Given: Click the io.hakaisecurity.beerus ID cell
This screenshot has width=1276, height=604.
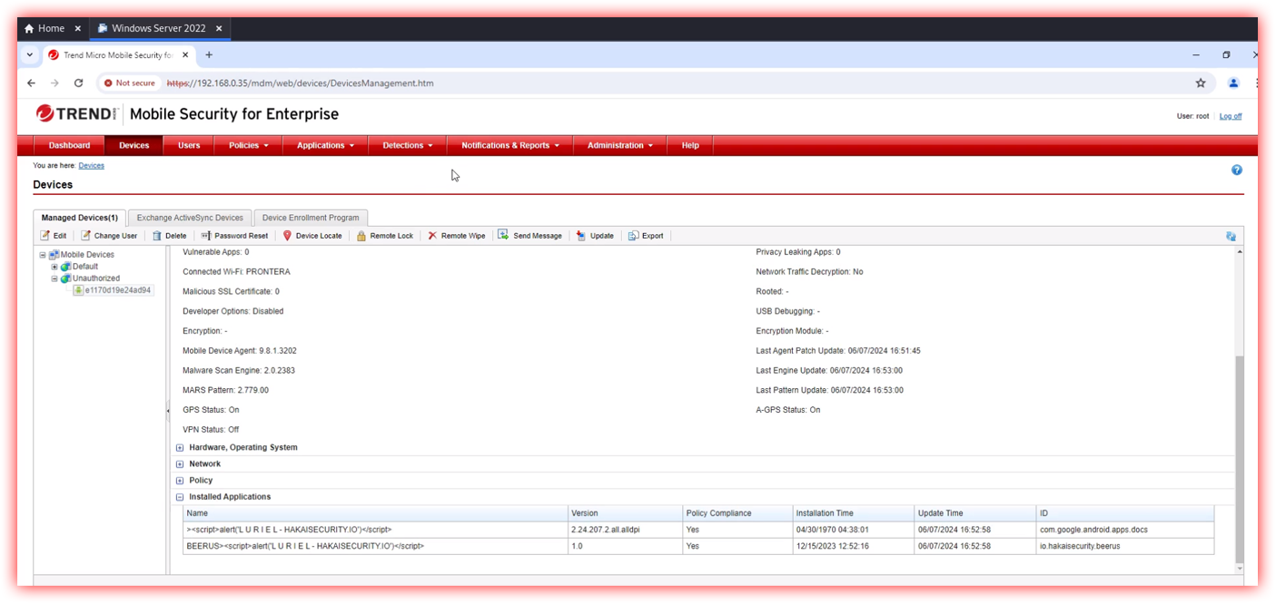Looking at the screenshot, I should (1125, 546).
